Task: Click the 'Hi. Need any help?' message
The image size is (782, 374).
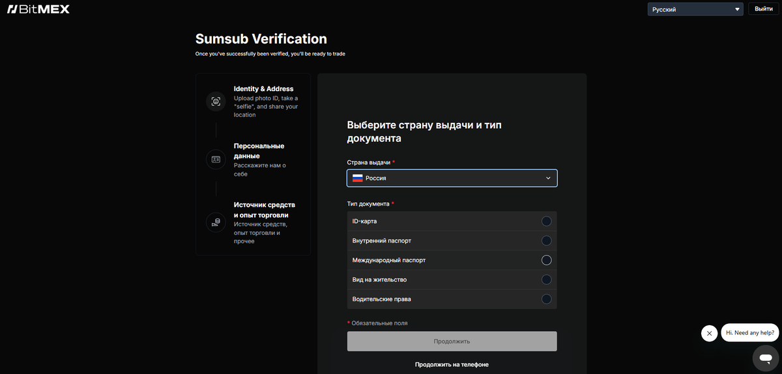Action: [x=750, y=333]
